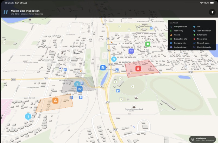Tap 'Check-in / radio' in the map key
Image resolution: width=218 pixels, height=143 pixels.
point(204,47)
